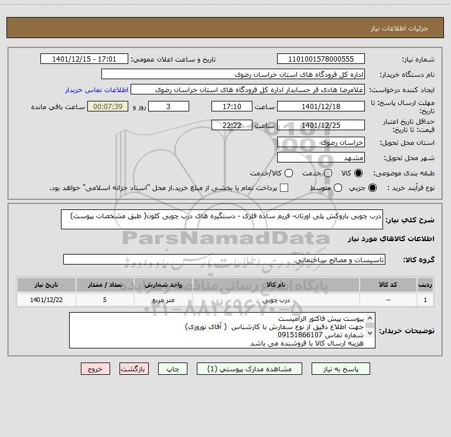The width and height of the screenshot is (451, 437).
Task: Open اطلاعات تماس خریدار link
Action: pos(97,90)
